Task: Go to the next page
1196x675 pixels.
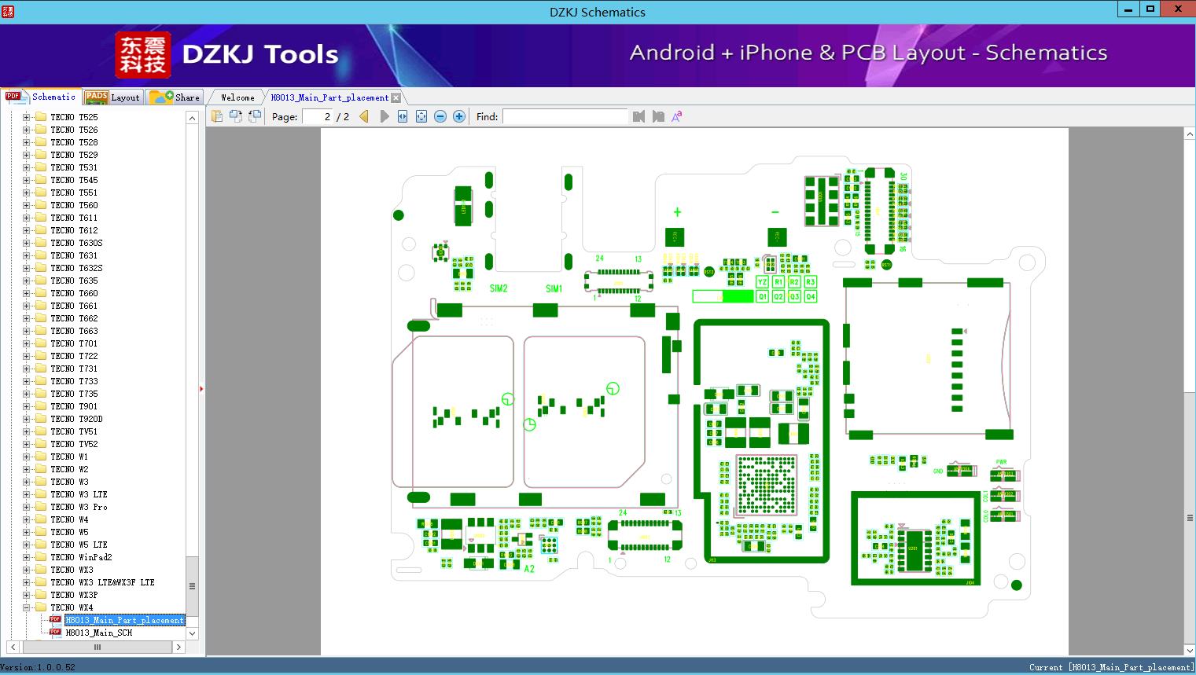Action: 384,116
